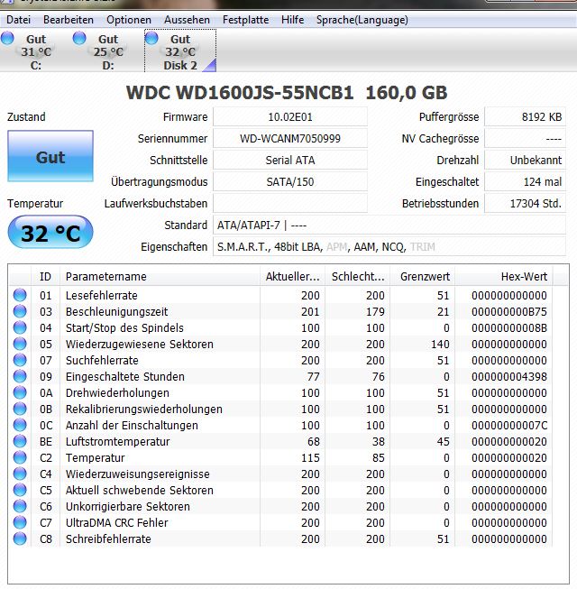Click the Standard field ATA/ATAPI-7
Image resolution: width=577 pixels, height=589 pixels.
pos(389,225)
